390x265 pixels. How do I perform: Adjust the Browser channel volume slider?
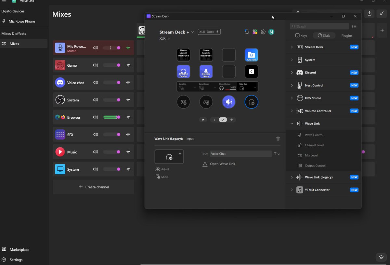(112, 117)
